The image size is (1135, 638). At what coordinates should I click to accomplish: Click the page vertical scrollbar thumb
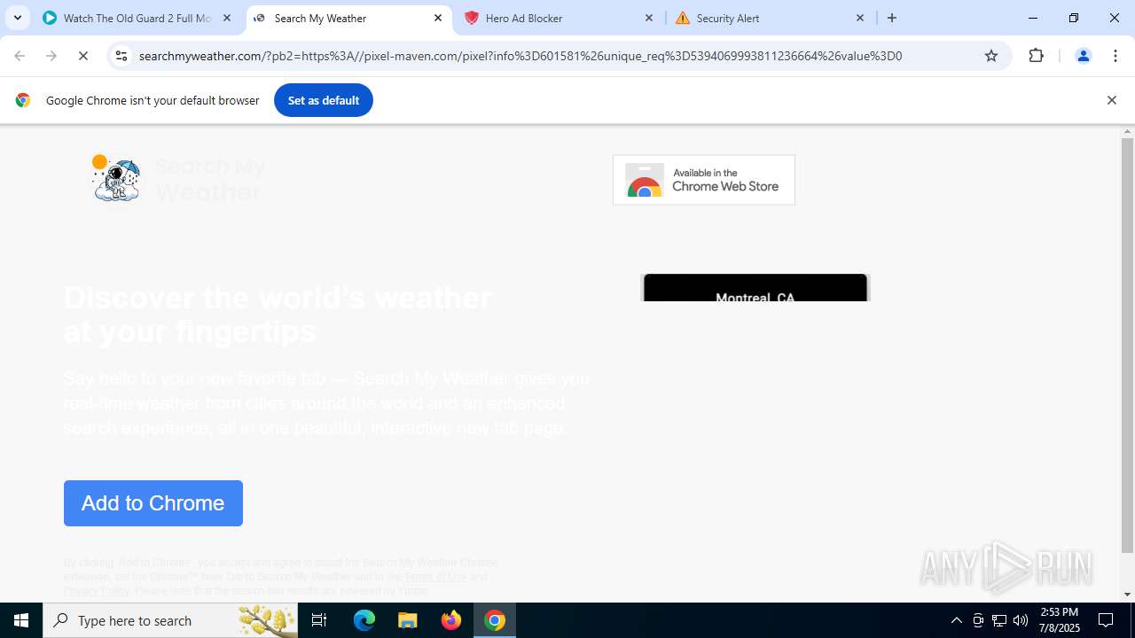pos(1127,345)
